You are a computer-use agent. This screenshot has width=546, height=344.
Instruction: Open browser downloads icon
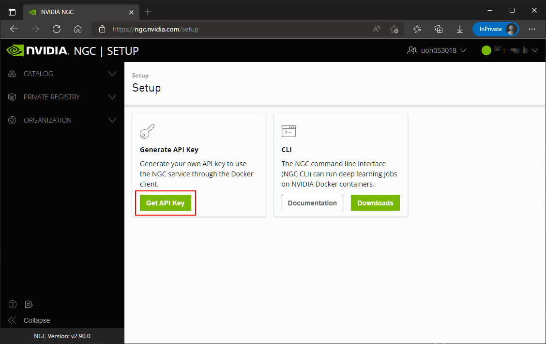pyautogui.click(x=460, y=29)
